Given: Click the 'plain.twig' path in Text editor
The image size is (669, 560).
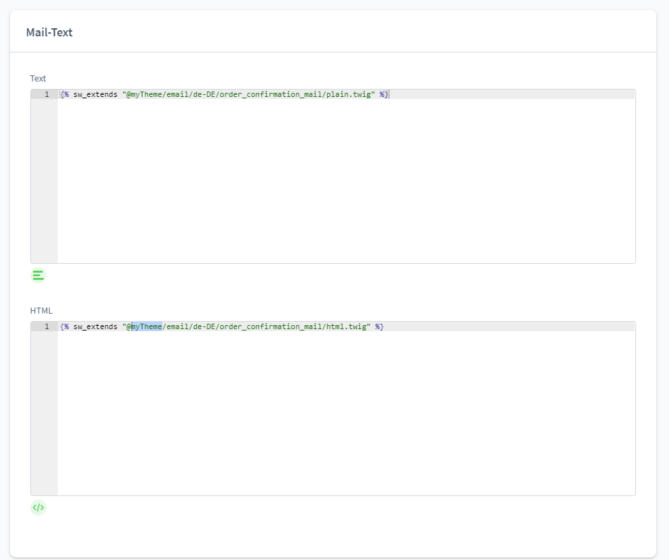Looking at the screenshot, I should pos(349,94).
